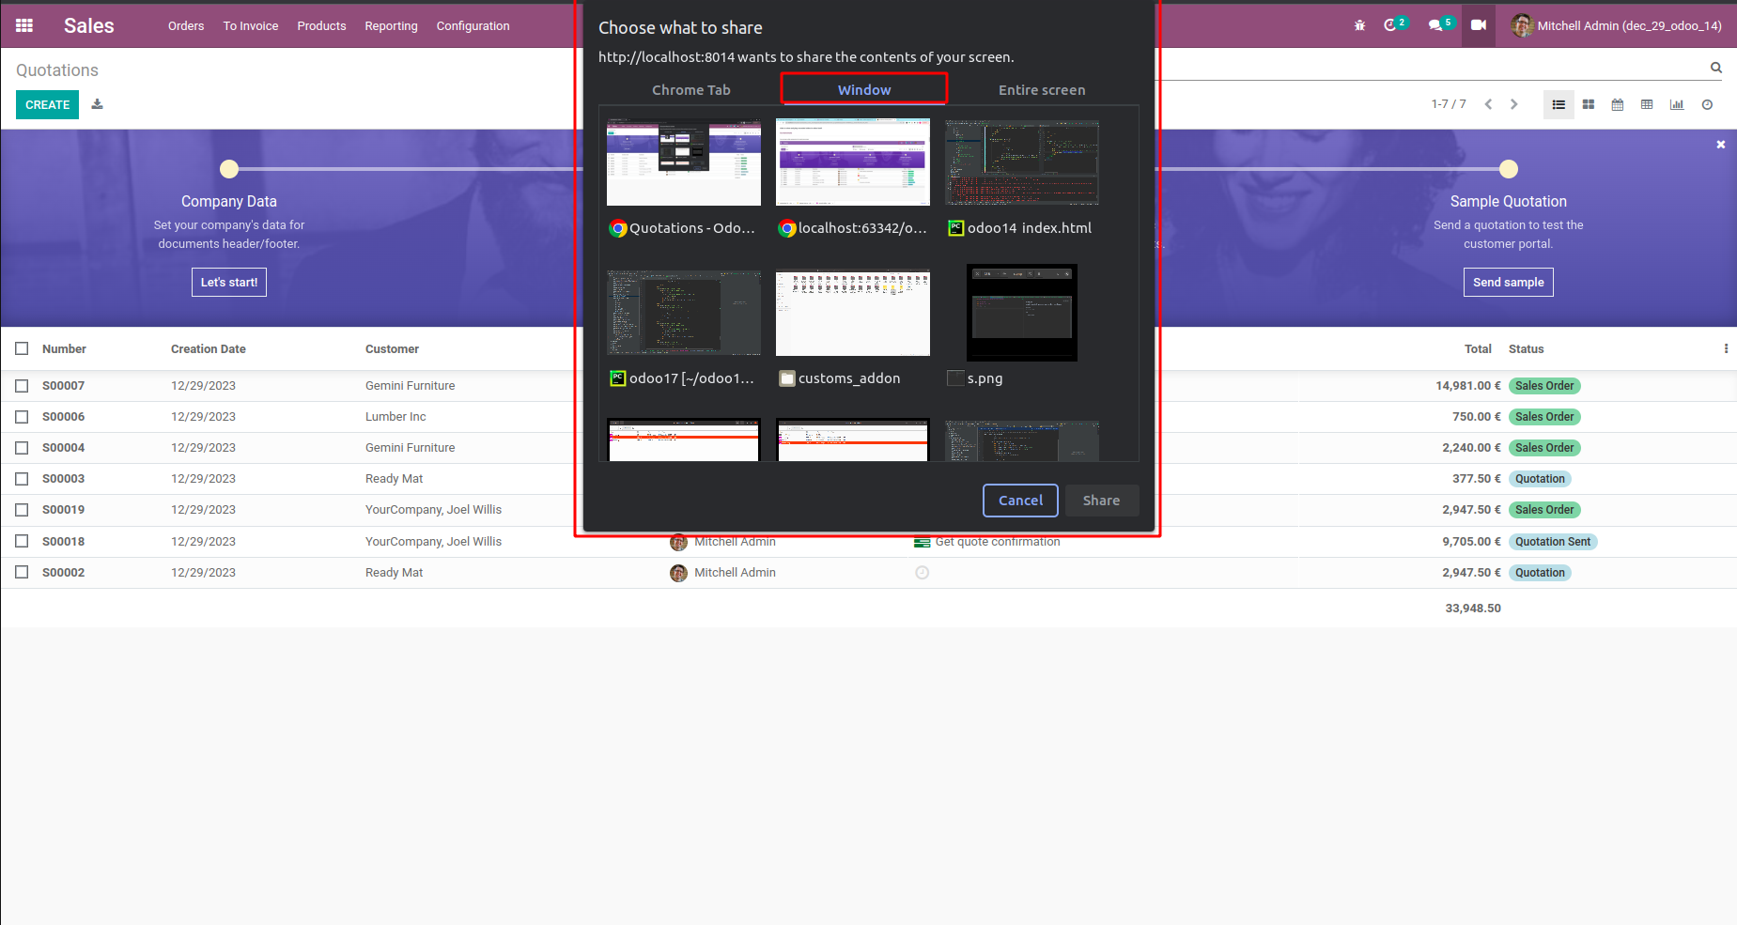Image resolution: width=1737 pixels, height=925 pixels.
Task: Click the Quotation status badge for S00002
Action: pyautogui.click(x=1540, y=573)
